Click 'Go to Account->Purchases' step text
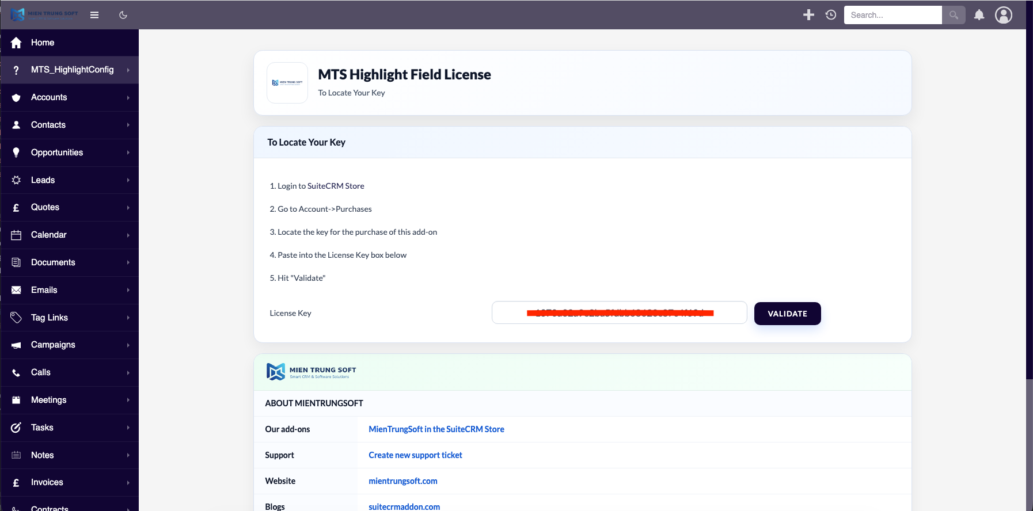Viewport: 1033px width, 511px height. 321,209
